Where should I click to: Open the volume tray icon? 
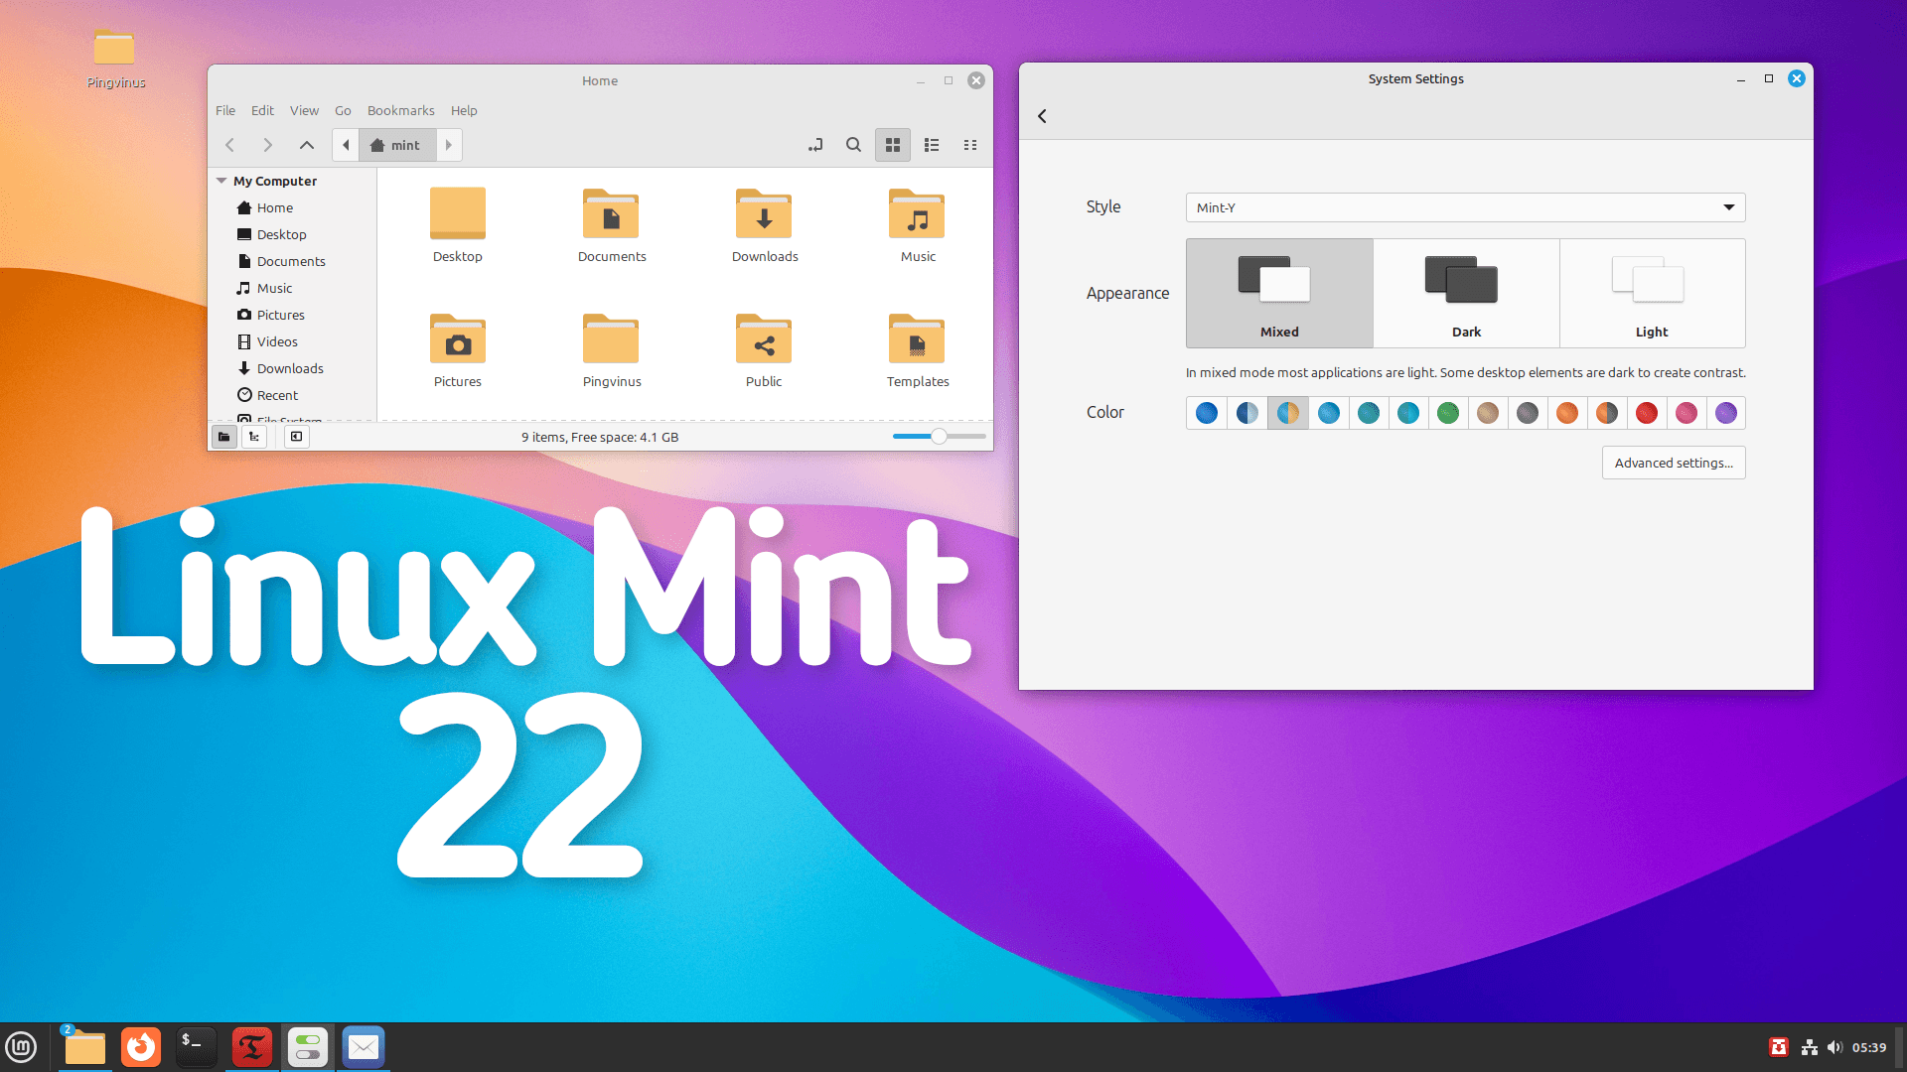[1834, 1047]
